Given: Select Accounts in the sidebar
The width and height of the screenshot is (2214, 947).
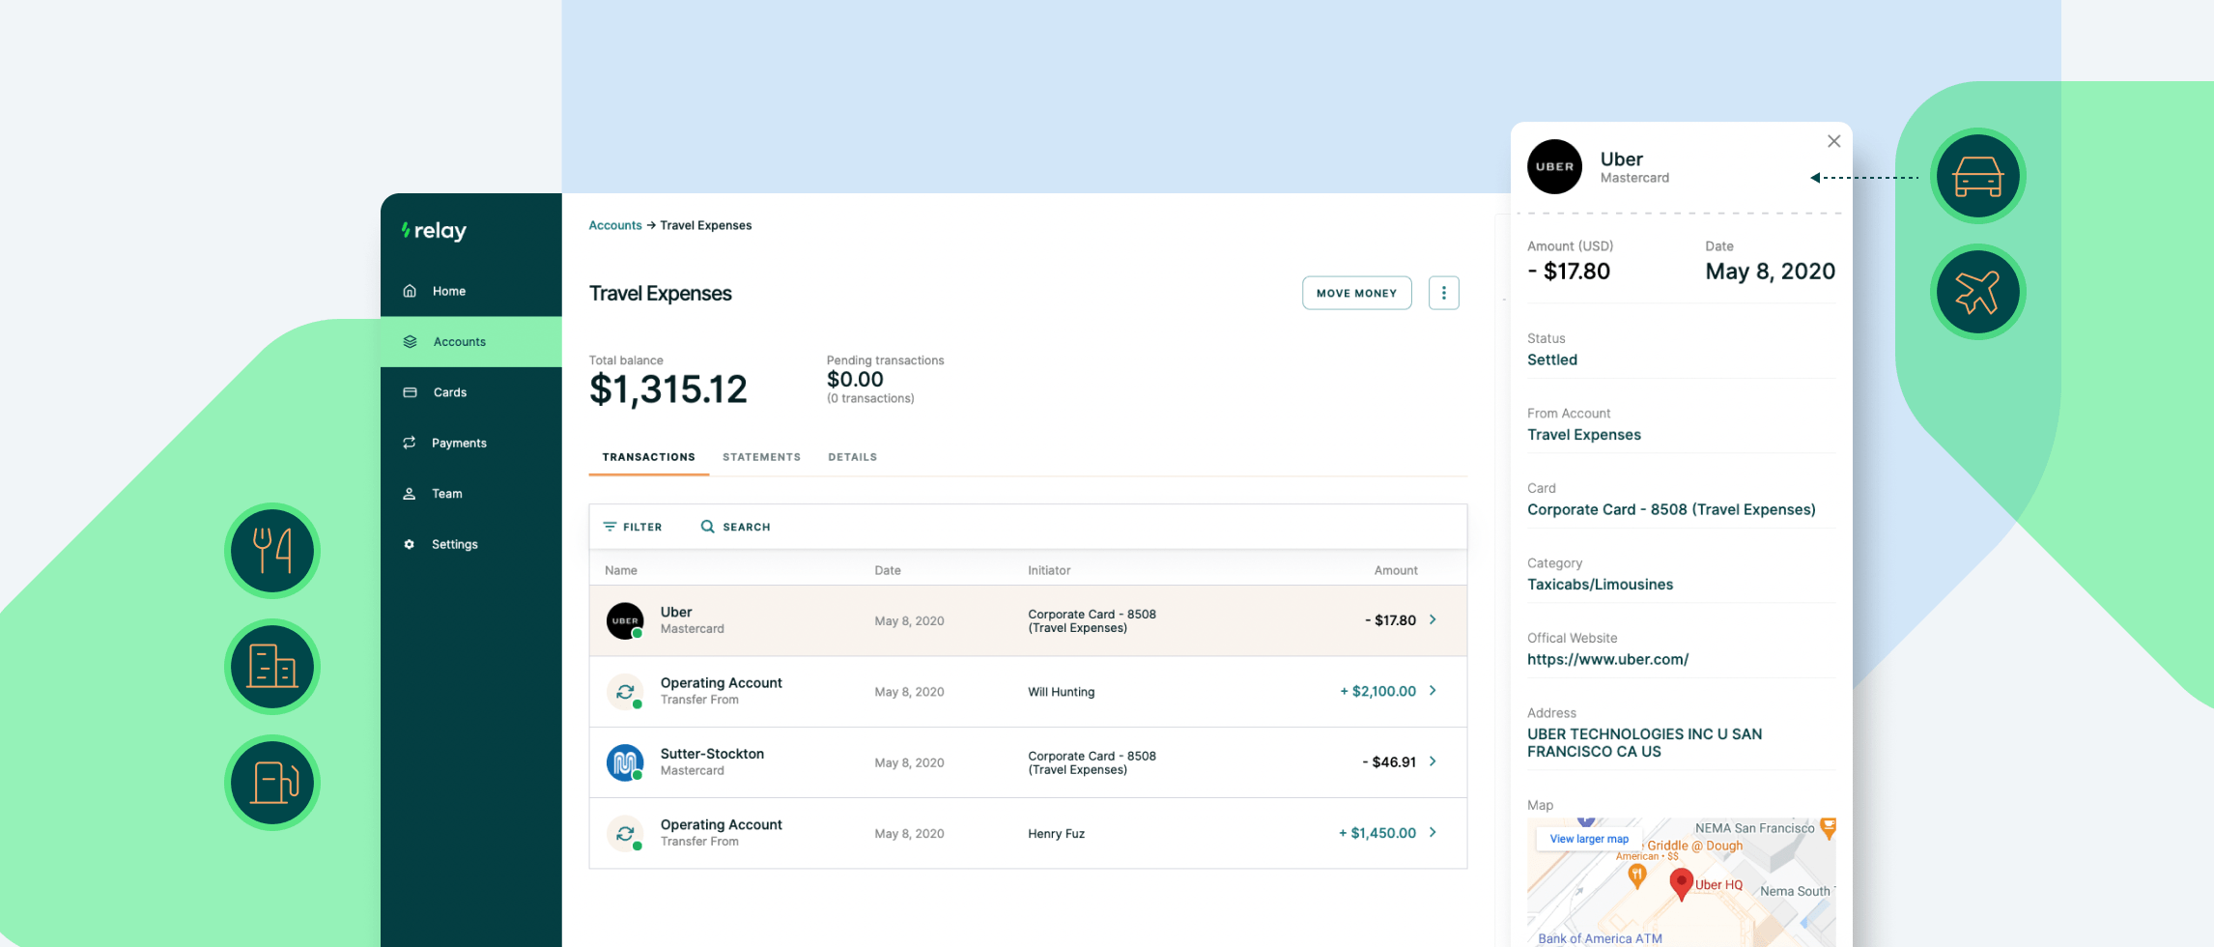Looking at the screenshot, I should [x=471, y=342].
